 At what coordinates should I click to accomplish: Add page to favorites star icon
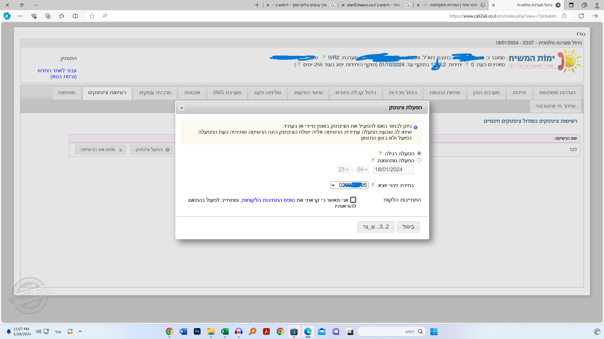(92, 16)
